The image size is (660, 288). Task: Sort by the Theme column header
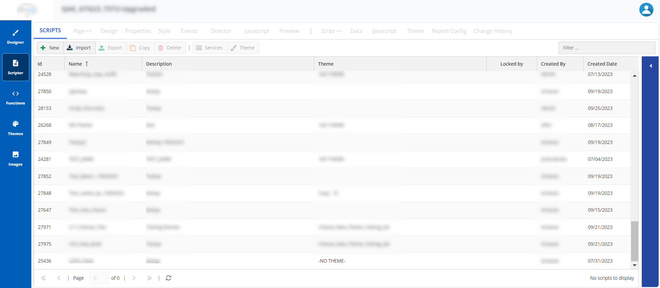pyautogui.click(x=400, y=64)
